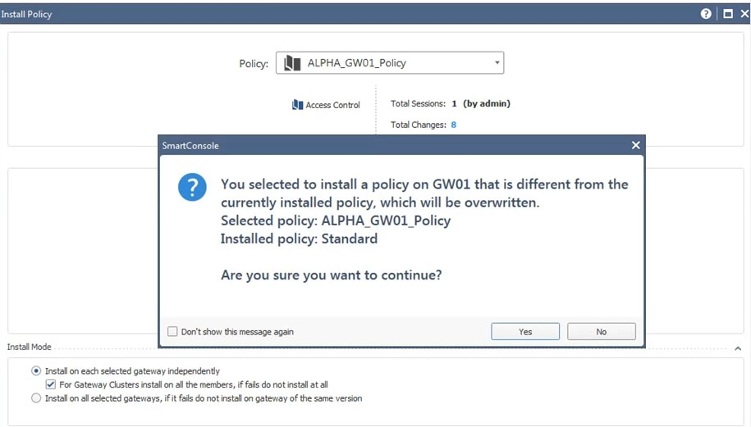Open the Total Changes count link

(x=454, y=125)
